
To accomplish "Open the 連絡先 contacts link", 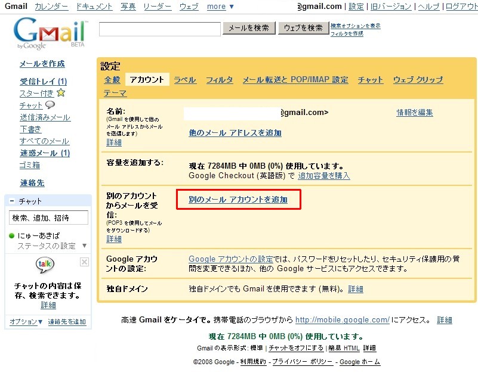I will 32,183.
